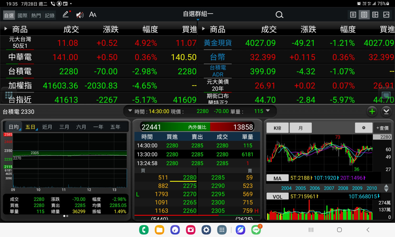Switch to chart view layout
The image size is (395, 237).
tap(386, 15)
